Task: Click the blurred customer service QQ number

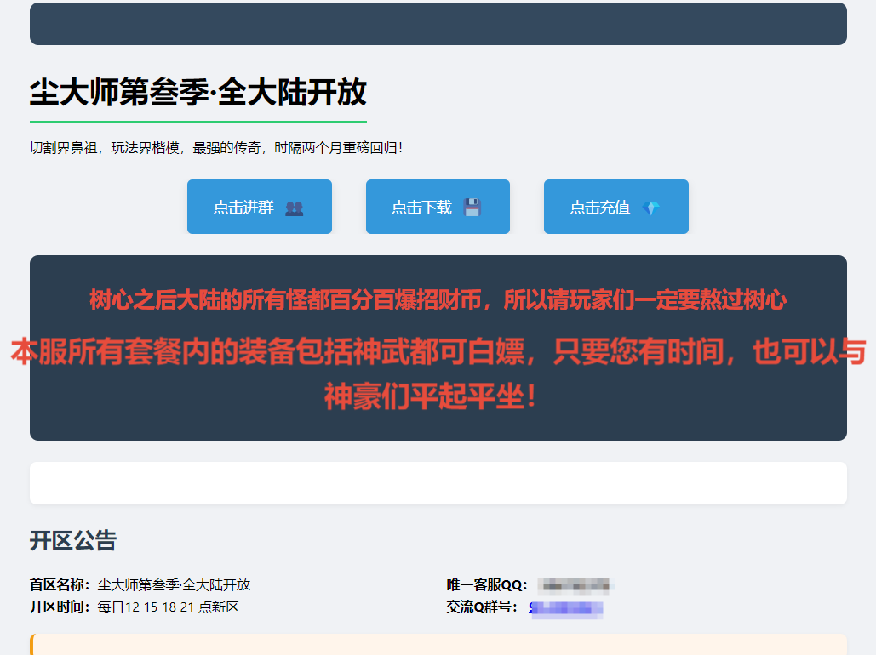Action: (576, 585)
